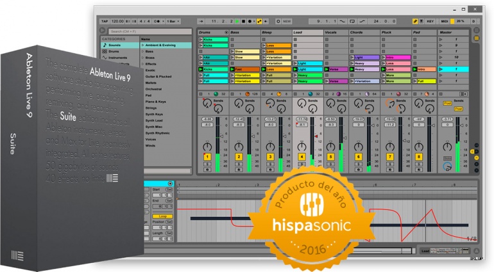This screenshot has height=272, width=494.
Task: Click the browser search field
Action: (x=150, y=31)
